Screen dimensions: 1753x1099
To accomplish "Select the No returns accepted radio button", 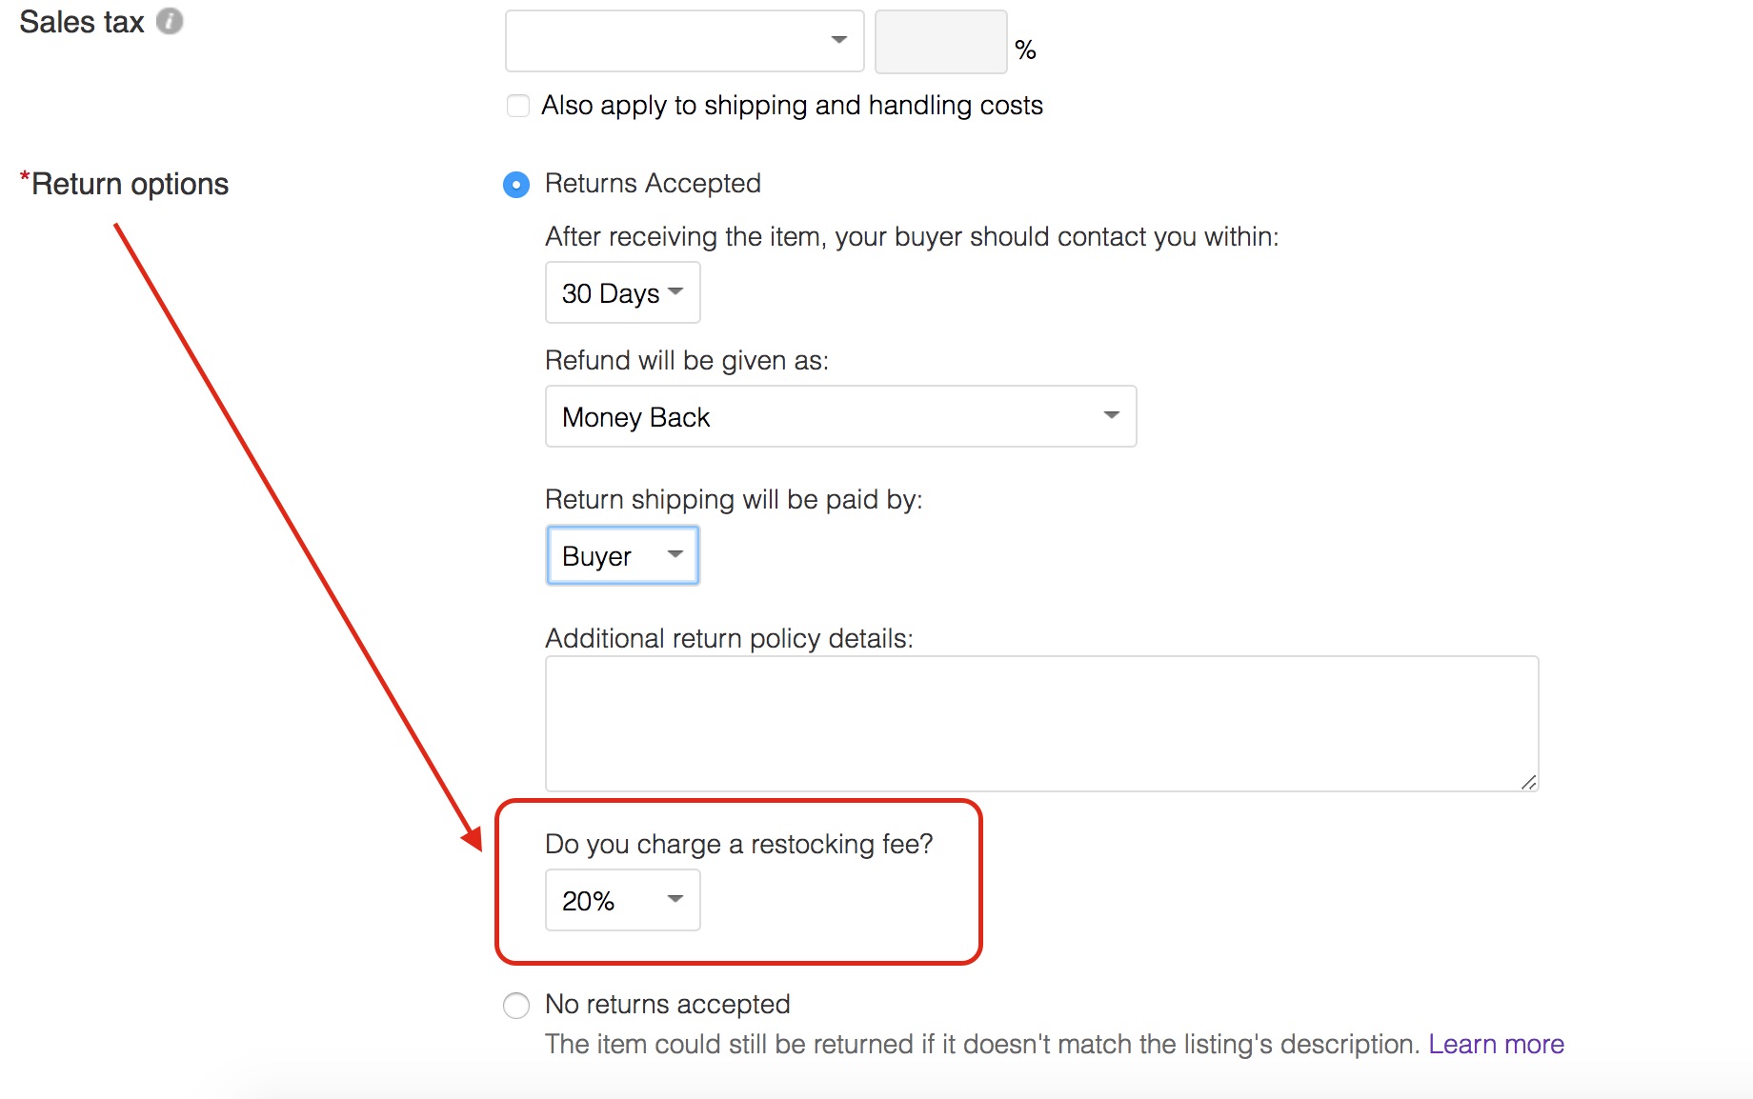I will (x=516, y=1005).
